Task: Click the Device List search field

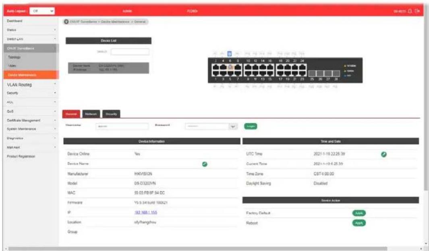Action: [x=130, y=52]
